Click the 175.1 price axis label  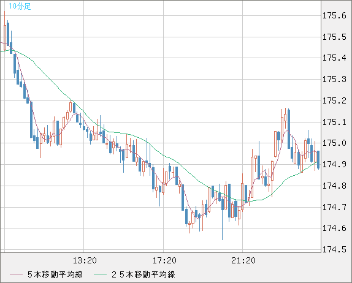[x=334, y=123]
